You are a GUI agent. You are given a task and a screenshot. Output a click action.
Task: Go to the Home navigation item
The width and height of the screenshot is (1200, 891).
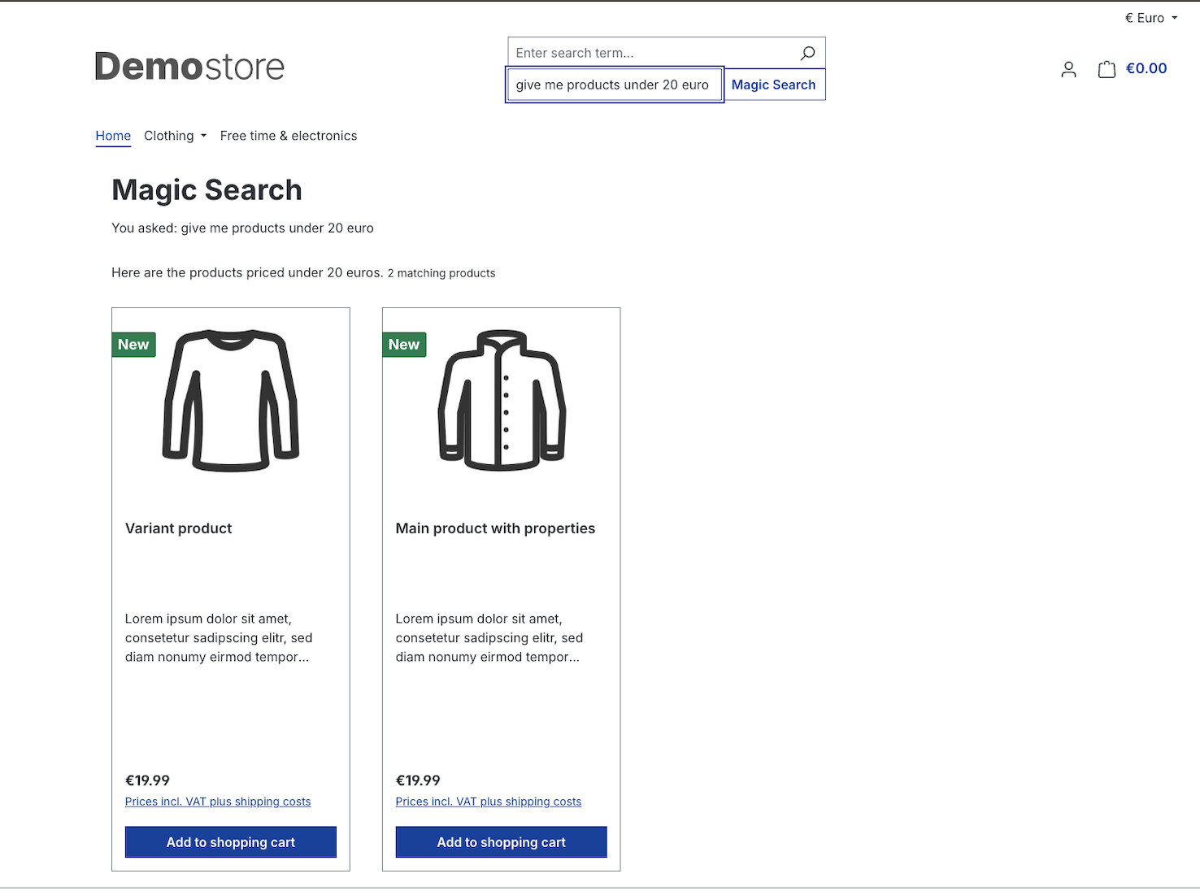tap(113, 136)
